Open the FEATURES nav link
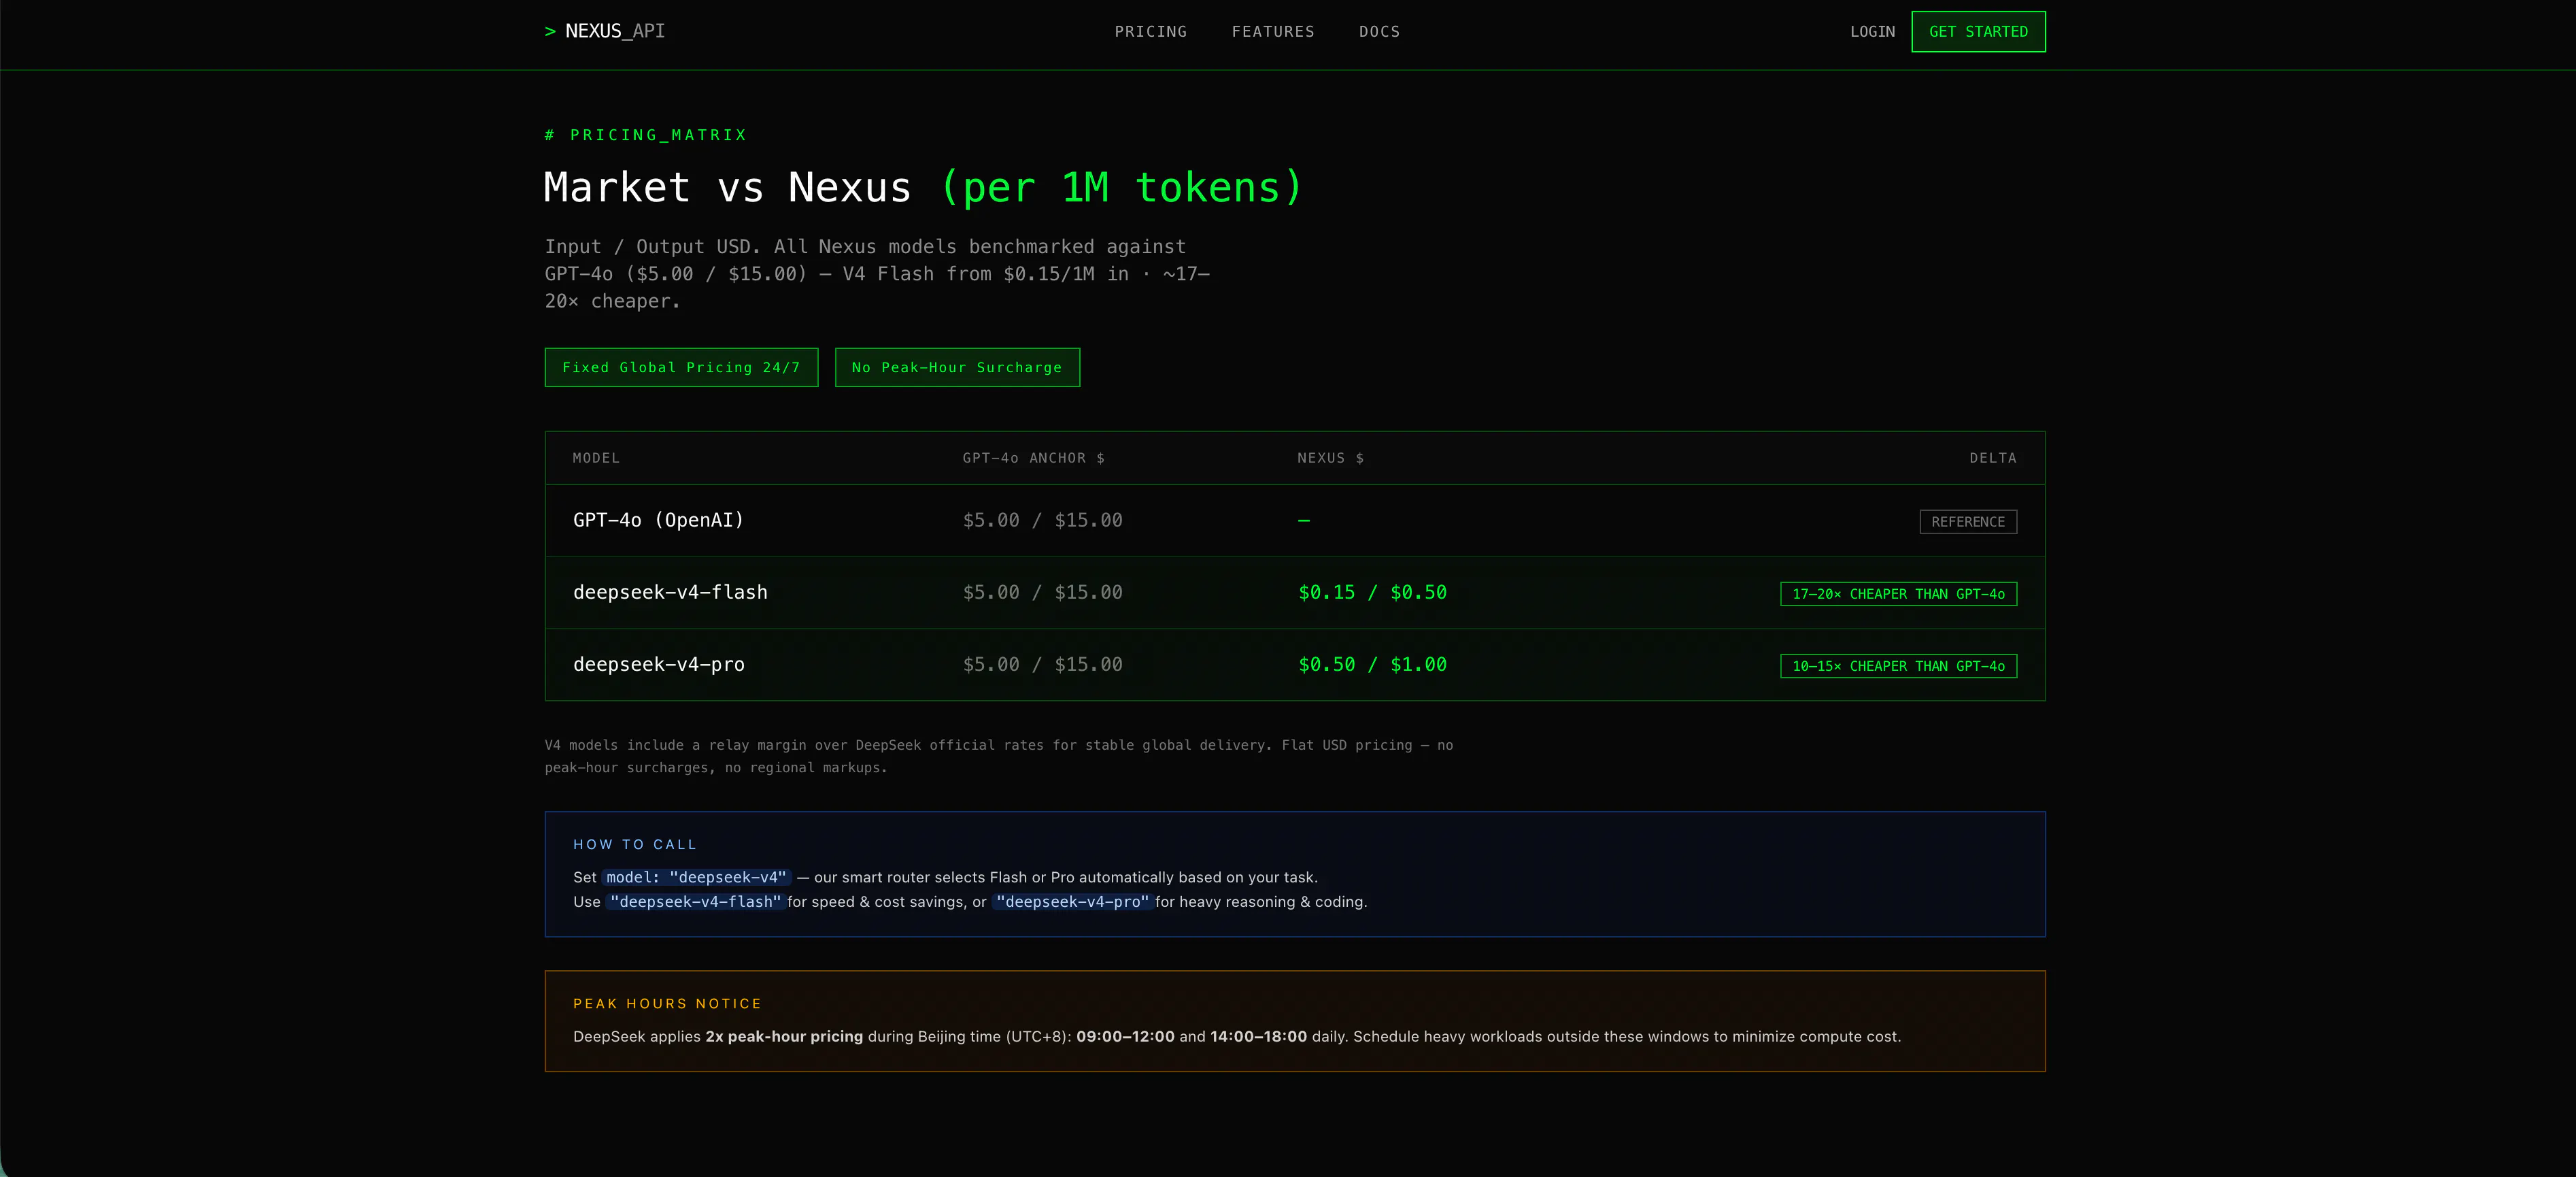The width and height of the screenshot is (2576, 1177). coord(1273,32)
